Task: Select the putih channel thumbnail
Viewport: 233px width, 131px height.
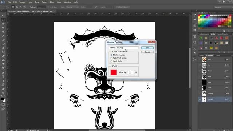Action: point(205,88)
